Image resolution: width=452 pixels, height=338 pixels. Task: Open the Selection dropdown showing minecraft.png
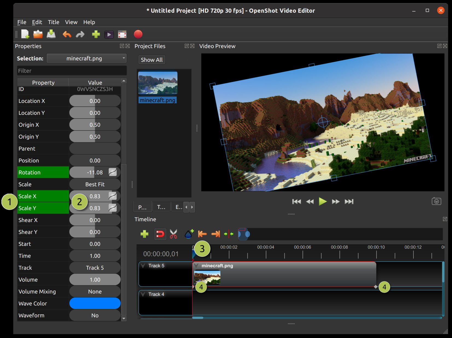[86, 58]
